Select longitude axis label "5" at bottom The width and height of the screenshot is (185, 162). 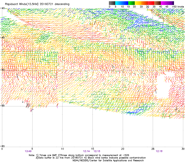point(32,149)
